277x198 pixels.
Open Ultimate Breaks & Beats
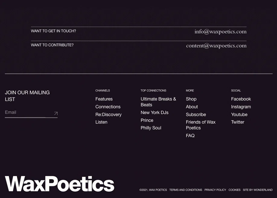click(158, 102)
